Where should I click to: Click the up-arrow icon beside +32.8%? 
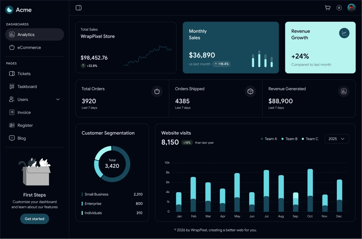[x=83, y=66]
